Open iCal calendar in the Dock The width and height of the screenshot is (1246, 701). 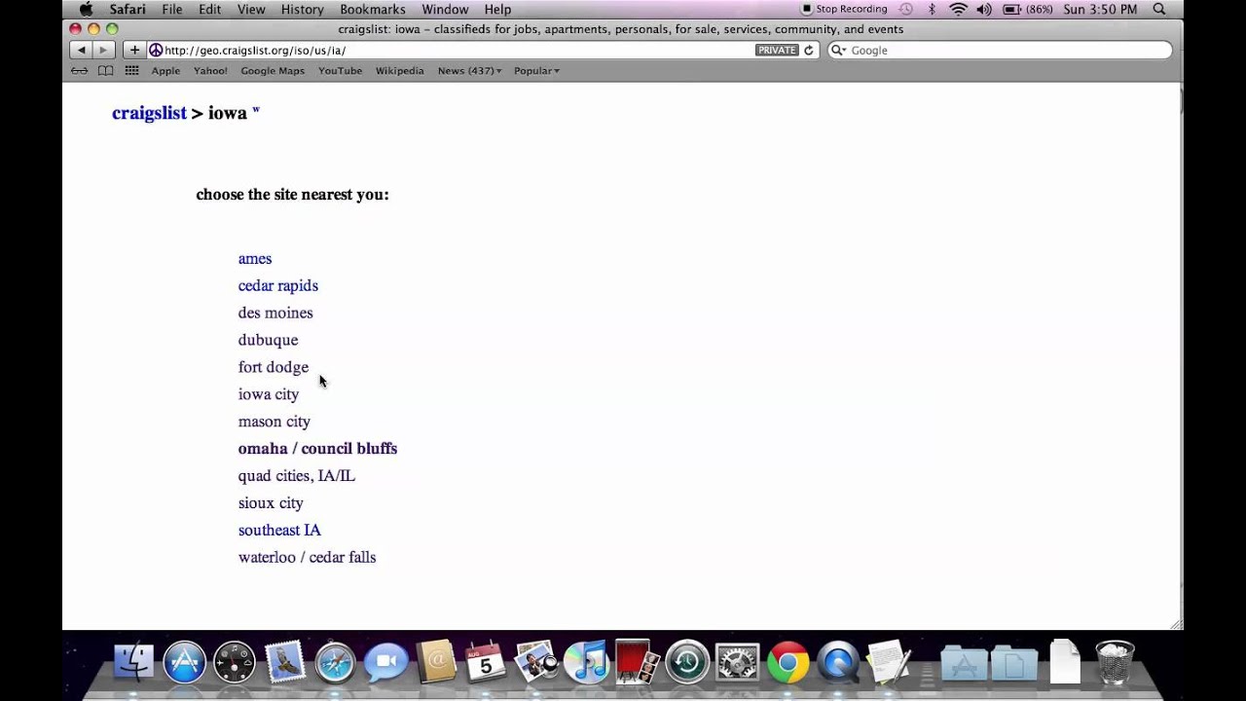pyautogui.click(x=486, y=662)
